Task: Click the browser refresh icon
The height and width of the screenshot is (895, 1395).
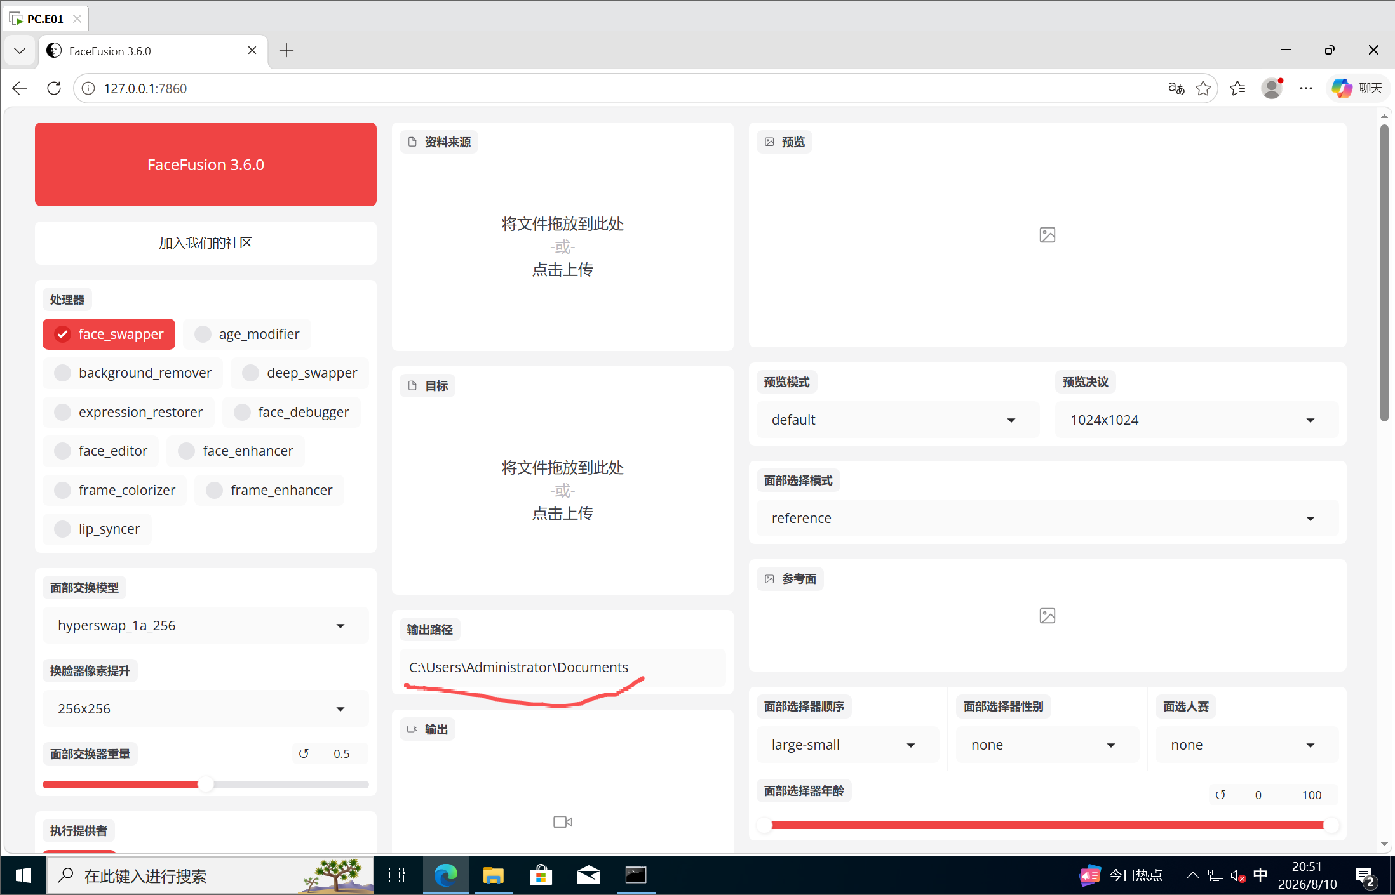Action: pyautogui.click(x=54, y=88)
